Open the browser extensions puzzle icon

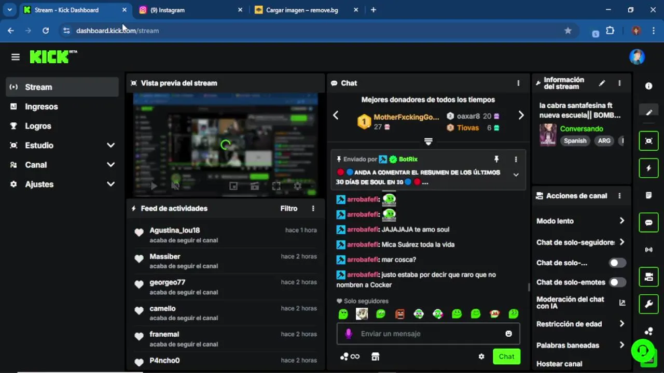click(x=610, y=31)
